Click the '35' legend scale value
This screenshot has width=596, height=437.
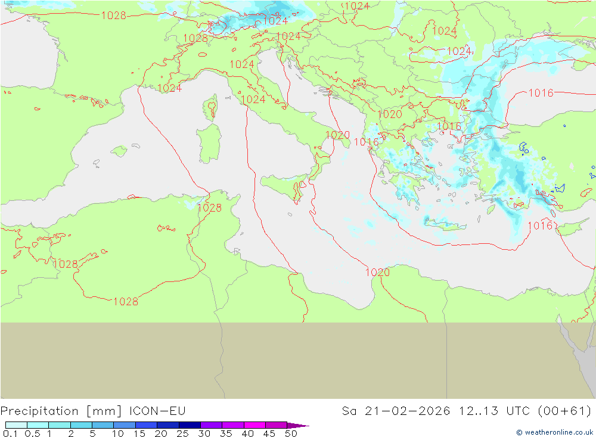tap(226, 433)
